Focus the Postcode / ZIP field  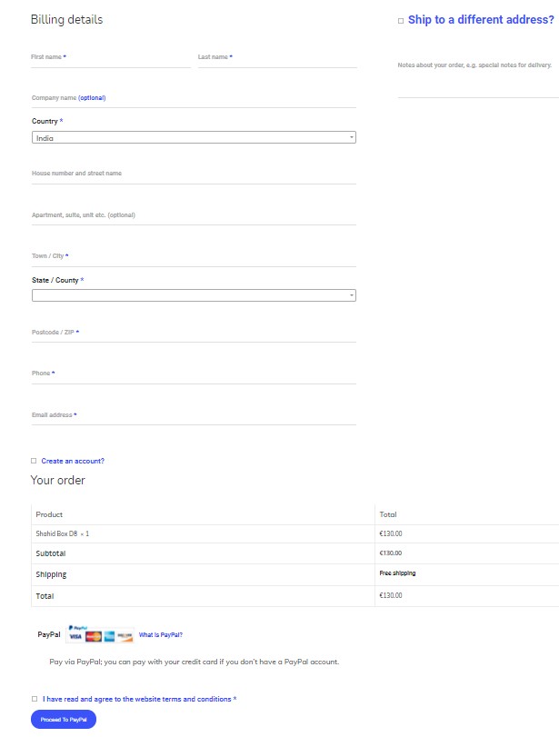[x=194, y=333]
